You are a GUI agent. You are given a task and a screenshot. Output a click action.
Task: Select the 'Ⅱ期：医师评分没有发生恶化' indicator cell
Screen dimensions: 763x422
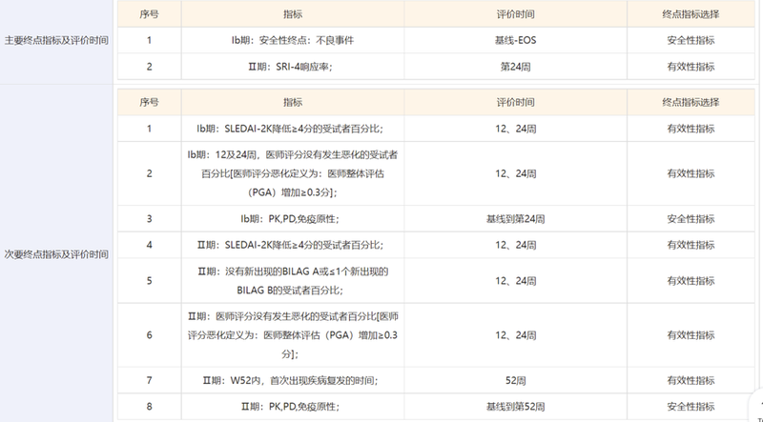pos(290,334)
